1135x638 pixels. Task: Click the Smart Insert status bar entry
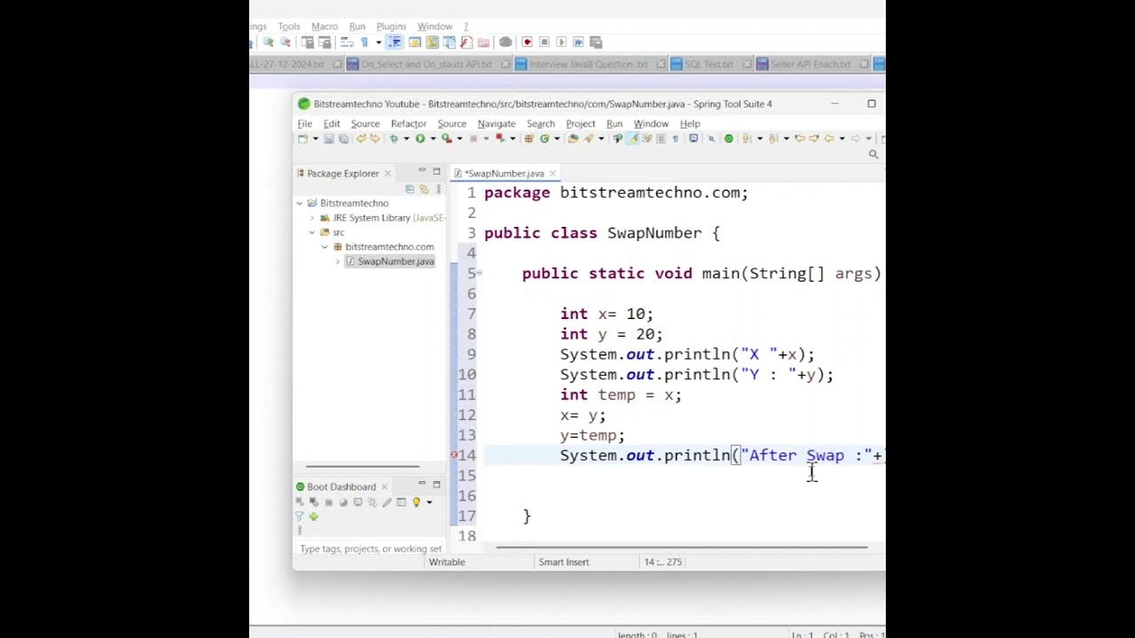tap(564, 562)
